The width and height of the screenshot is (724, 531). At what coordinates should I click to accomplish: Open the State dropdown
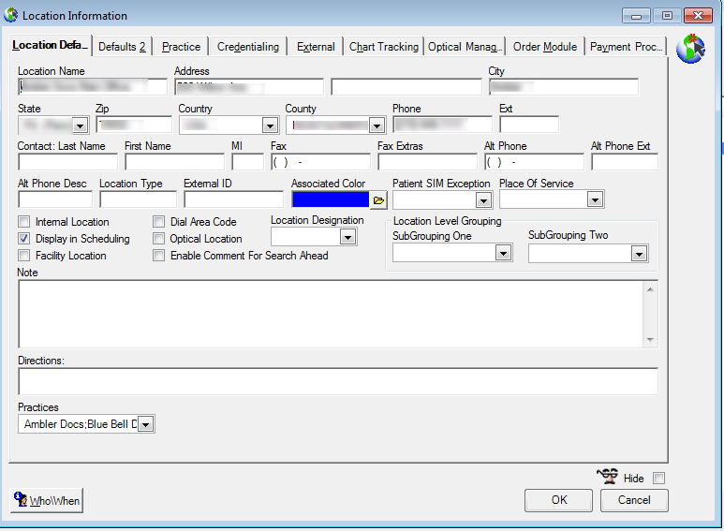click(81, 125)
